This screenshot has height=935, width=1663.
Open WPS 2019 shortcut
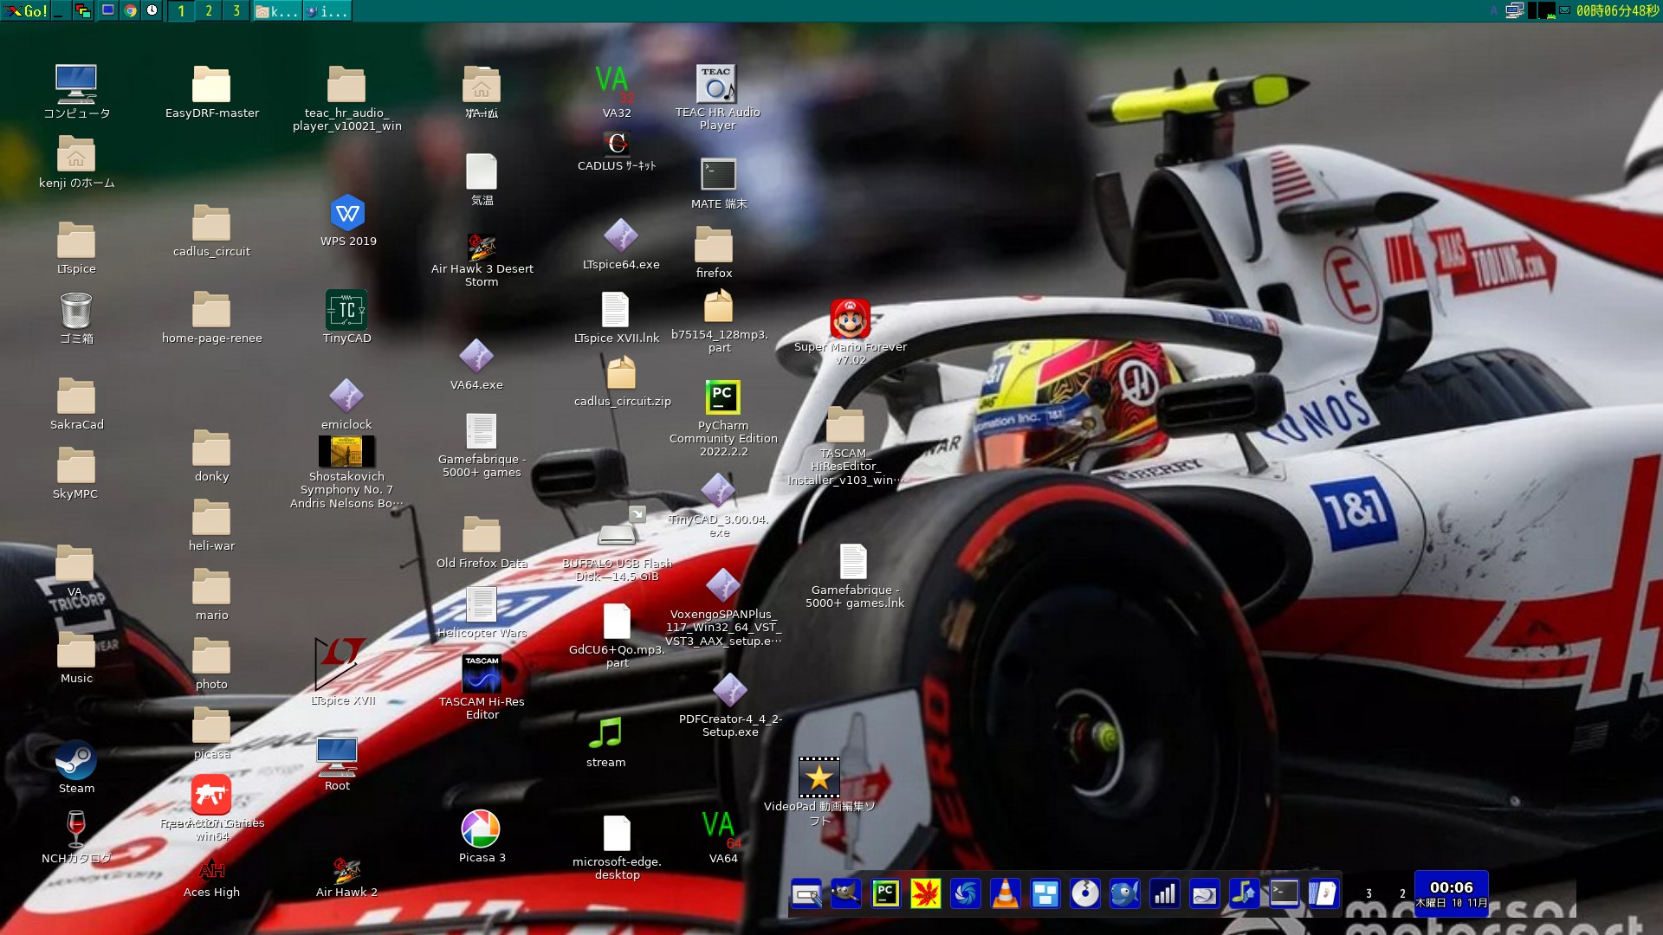click(x=347, y=213)
